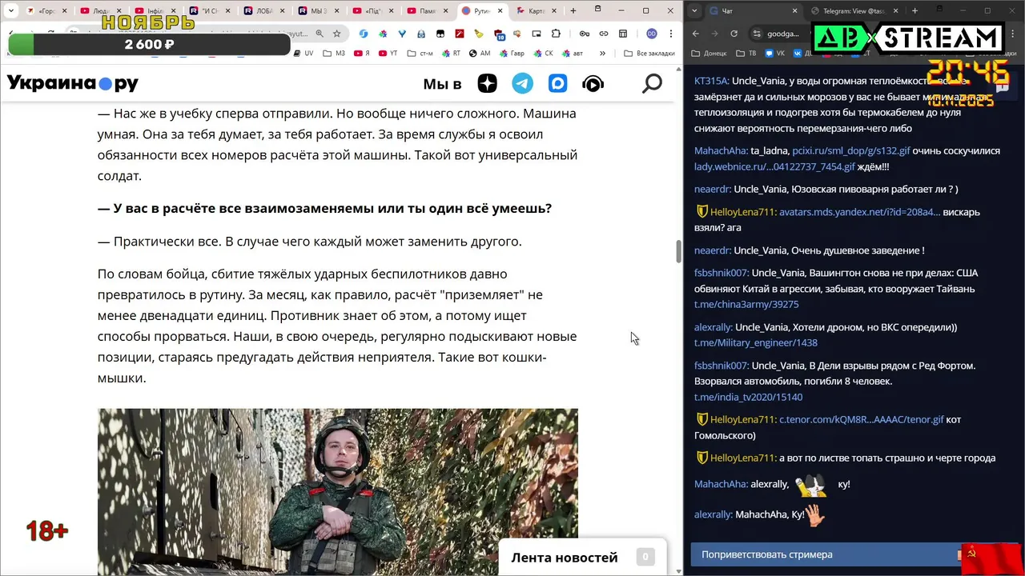Open the VK bookmark in right browser
The width and height of the screenshot is (1025, 576).
coord(774,53)
